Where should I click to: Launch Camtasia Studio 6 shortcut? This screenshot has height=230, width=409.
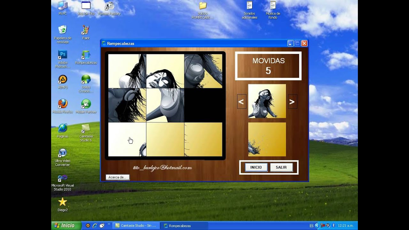[86, 133]
